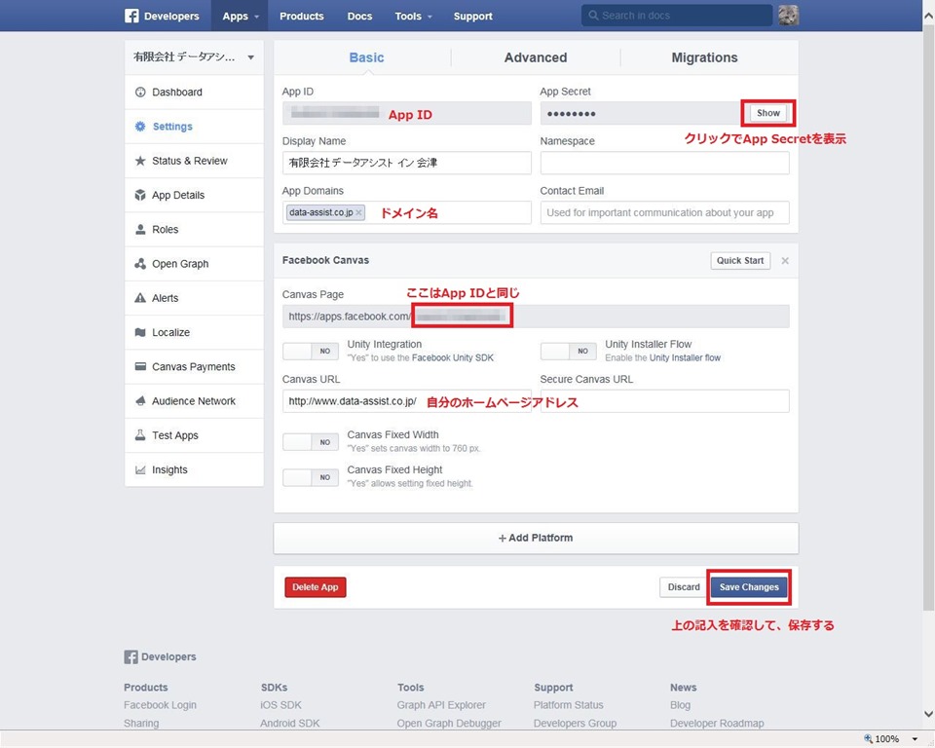Open the Developer Roadmap footer link
The width and height of the screenshot is (935, 748).
point(717,723)
